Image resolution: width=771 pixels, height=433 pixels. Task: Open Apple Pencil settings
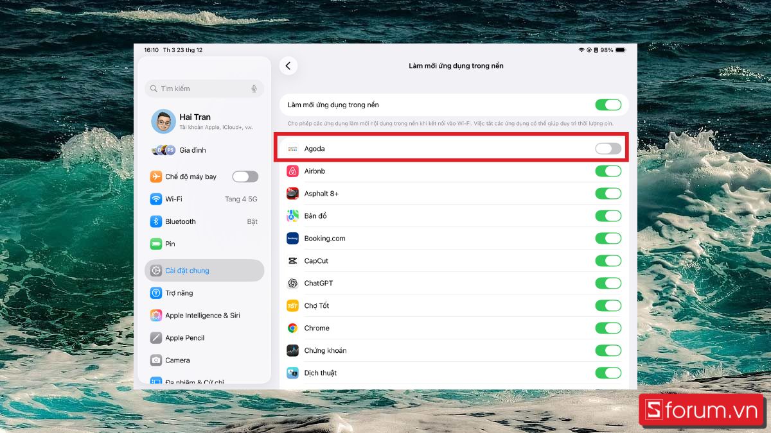204,338
